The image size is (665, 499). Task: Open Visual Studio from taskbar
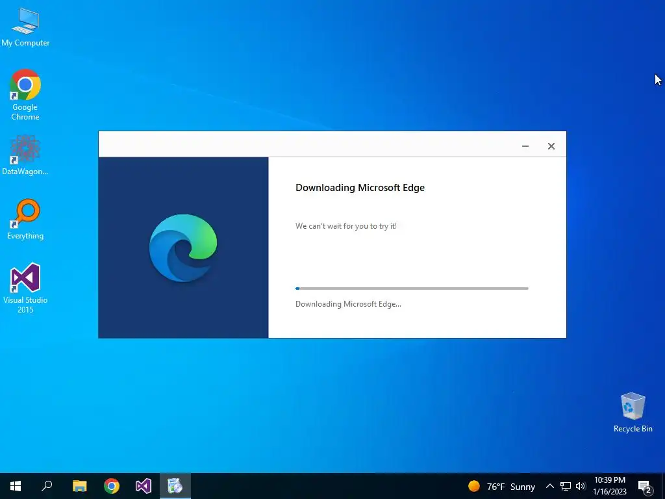(x=144, y=486)
